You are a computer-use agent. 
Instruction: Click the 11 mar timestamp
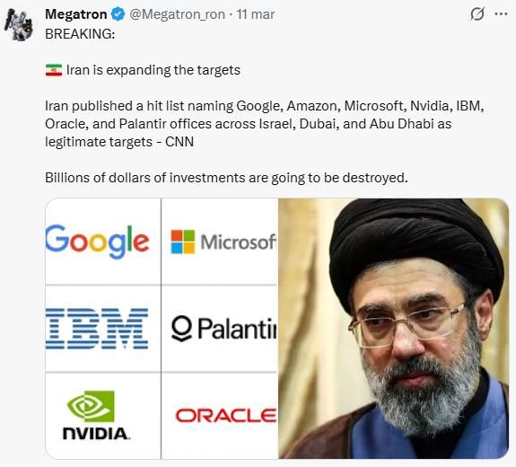pyautogui.click(x=256, y=14)
